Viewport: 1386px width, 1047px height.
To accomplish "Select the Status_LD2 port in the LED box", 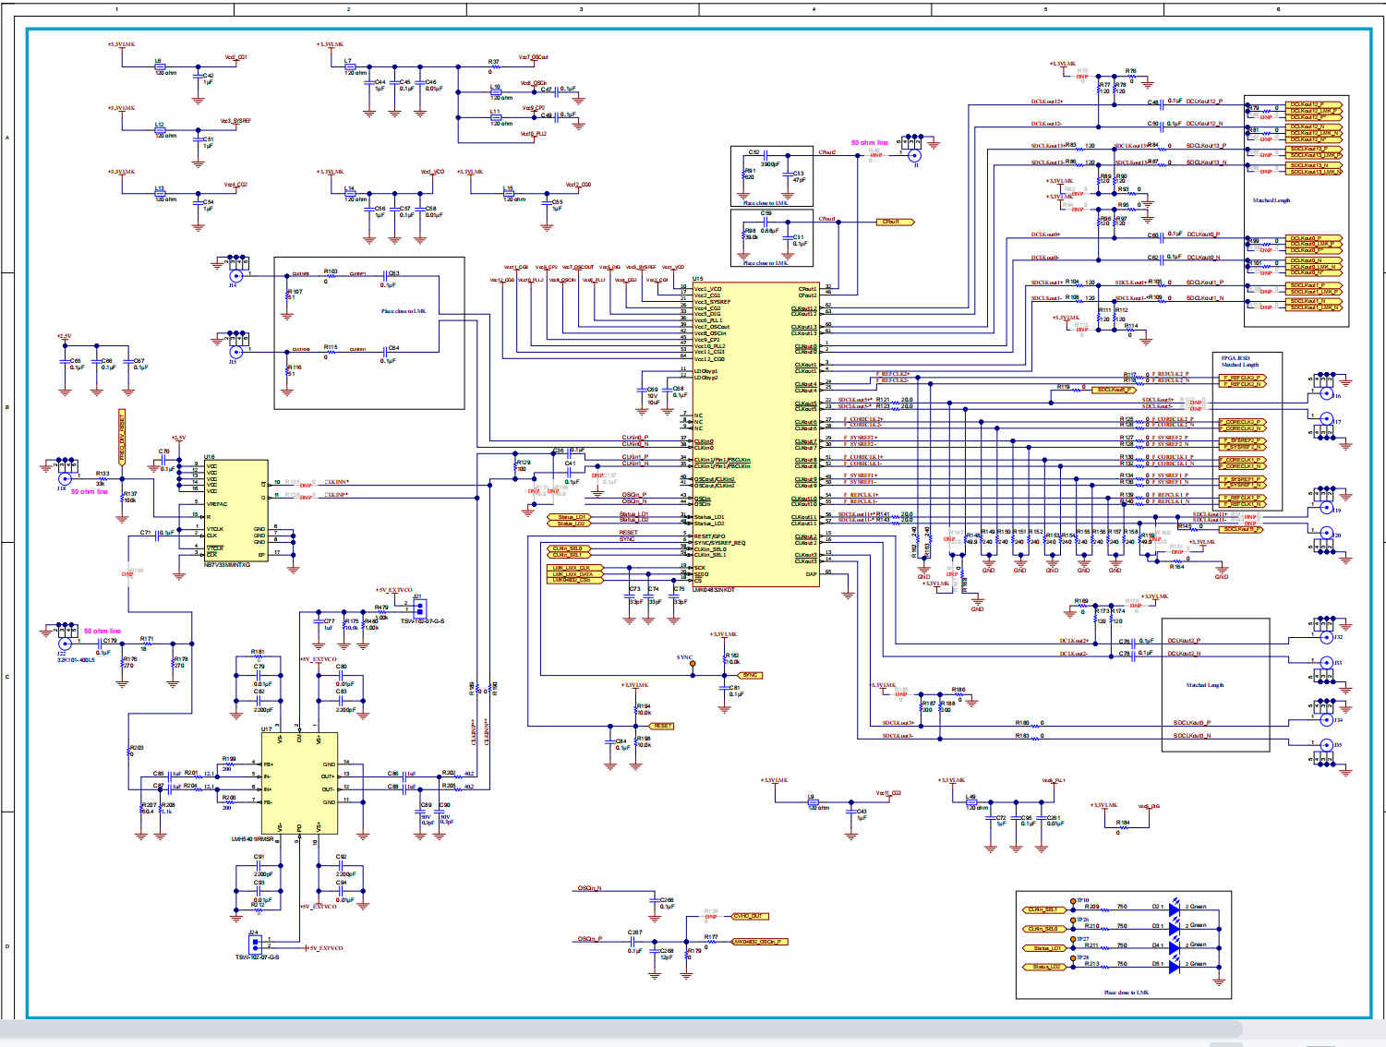I will tap(1043, 968).
